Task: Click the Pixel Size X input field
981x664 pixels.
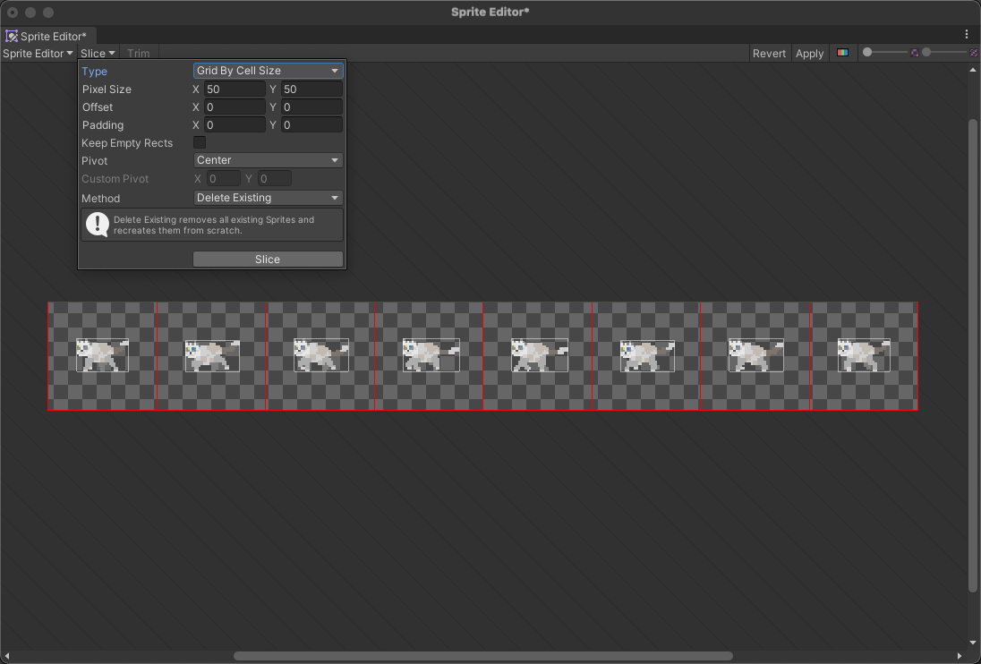Action: [235, 89]
